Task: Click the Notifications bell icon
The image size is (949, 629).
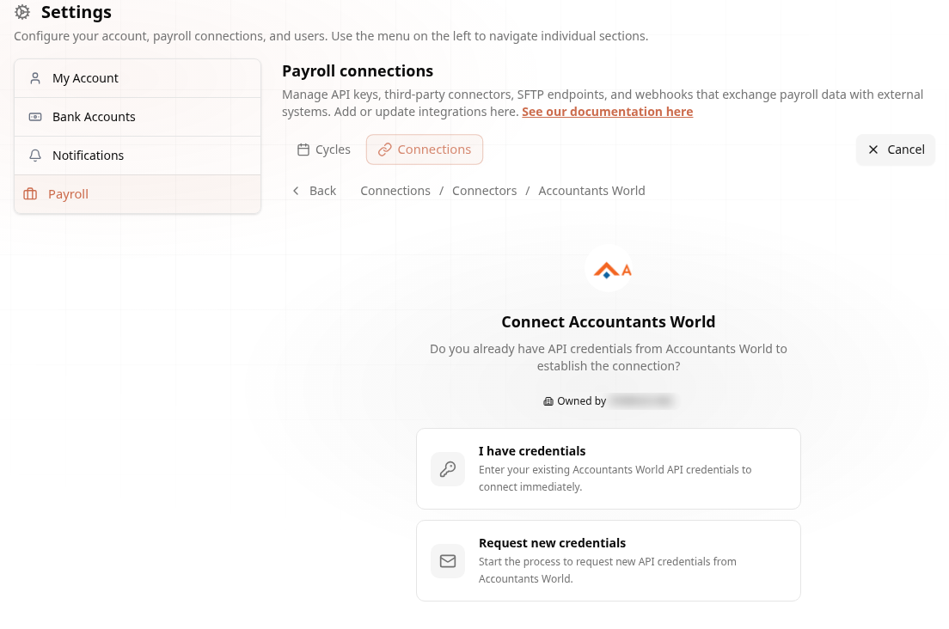Action: (35, 156)
